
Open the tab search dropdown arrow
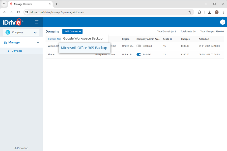click(x=4, y=4)
